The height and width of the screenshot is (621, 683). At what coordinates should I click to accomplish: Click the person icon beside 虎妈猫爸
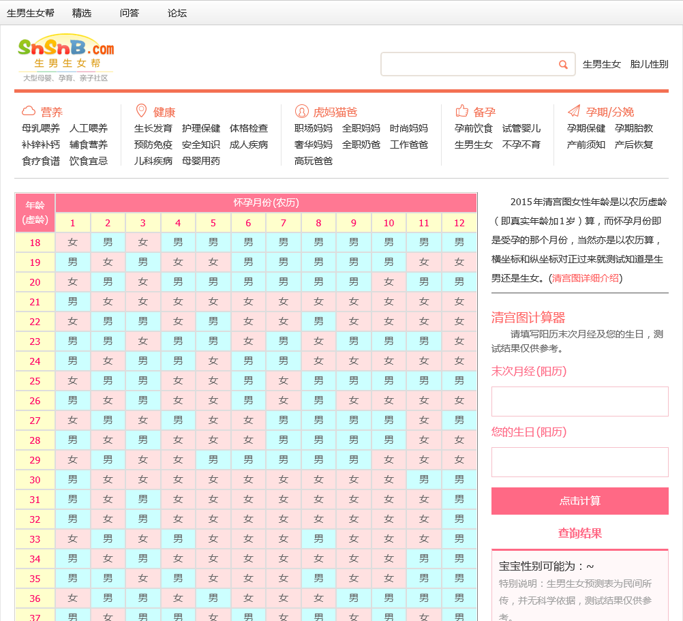click(301, 111)
